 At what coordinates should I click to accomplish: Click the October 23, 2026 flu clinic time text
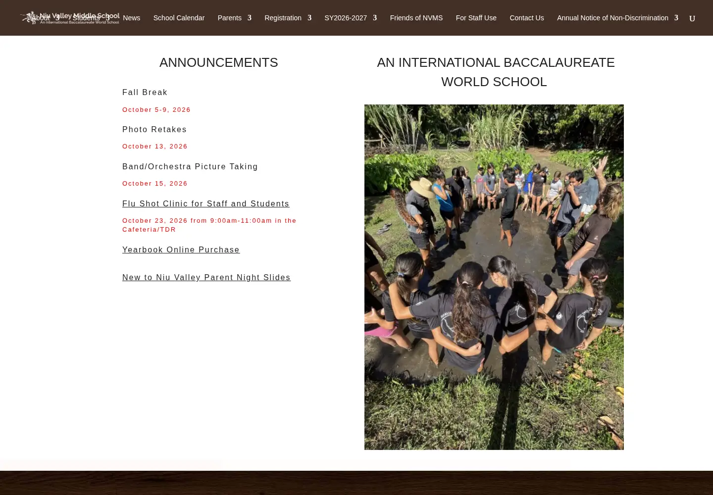209,225
